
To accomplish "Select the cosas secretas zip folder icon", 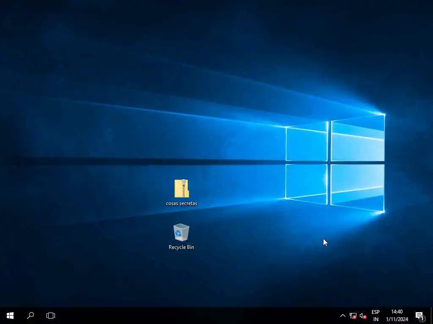I will point(181,189).
